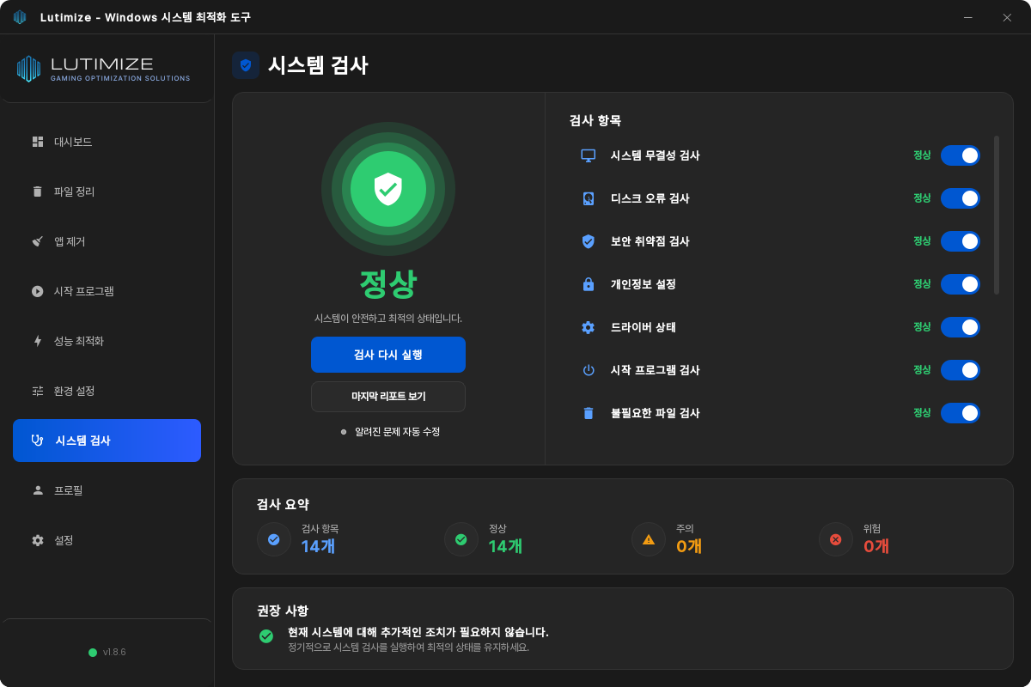Click the gear icon for 드라이버 상태

[589, 327]
